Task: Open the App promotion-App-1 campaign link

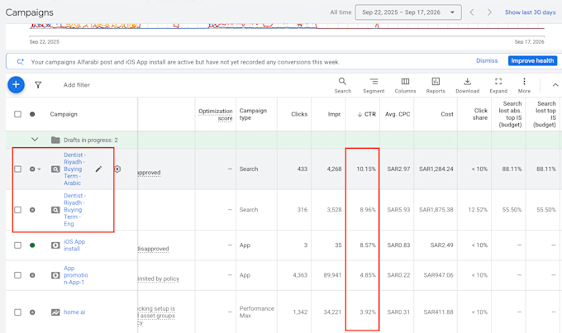Action: (x=76, y=275)
